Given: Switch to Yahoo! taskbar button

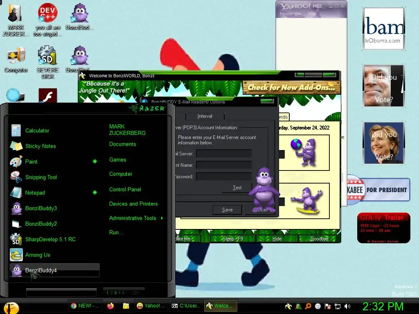Looking at the screenshot, I should 151,306.
